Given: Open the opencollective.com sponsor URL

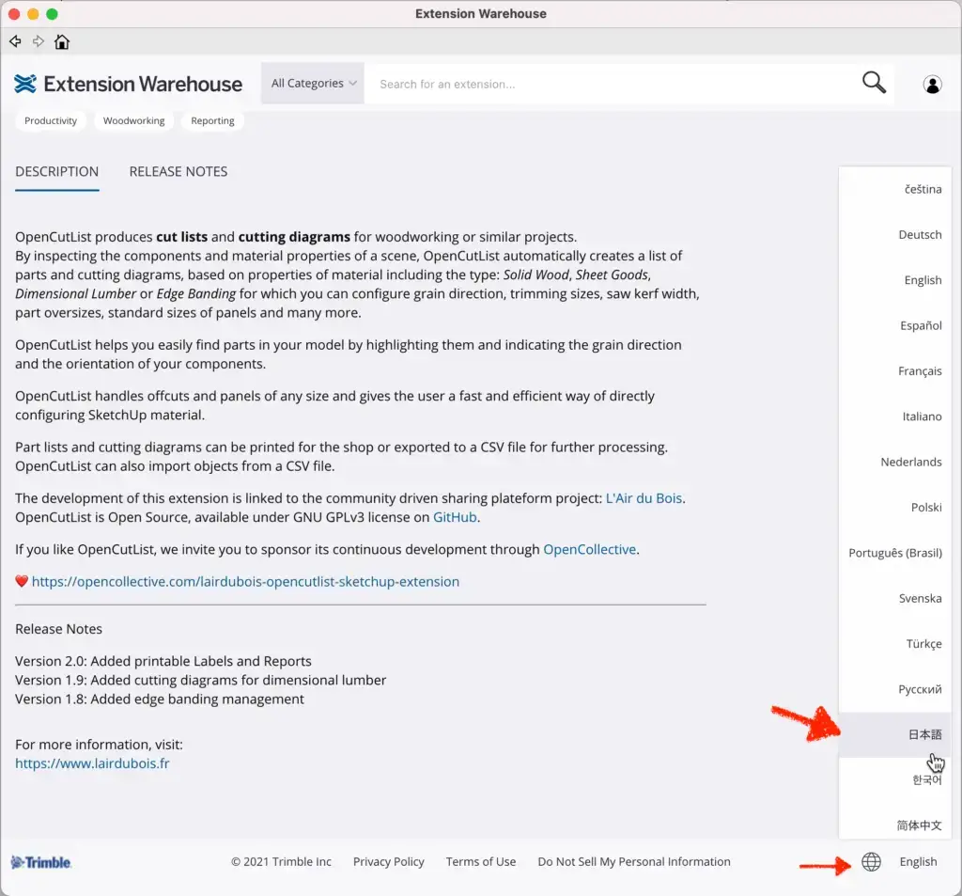Looking at the screenshot, I should (245, 582).
